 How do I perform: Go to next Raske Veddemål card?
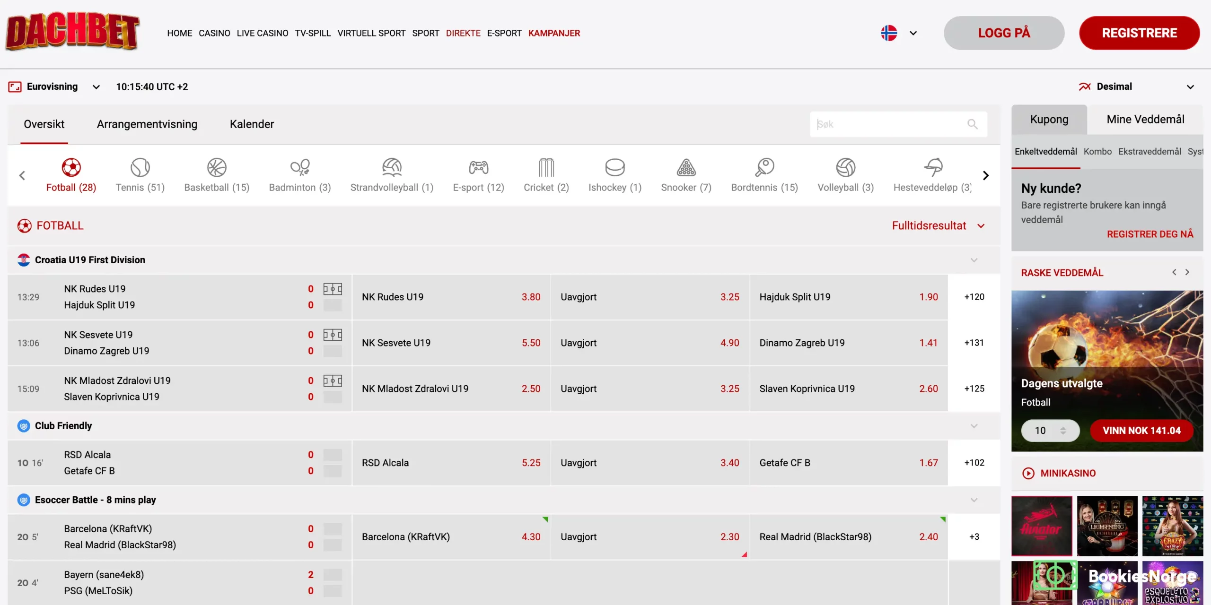pos(1187,272)
